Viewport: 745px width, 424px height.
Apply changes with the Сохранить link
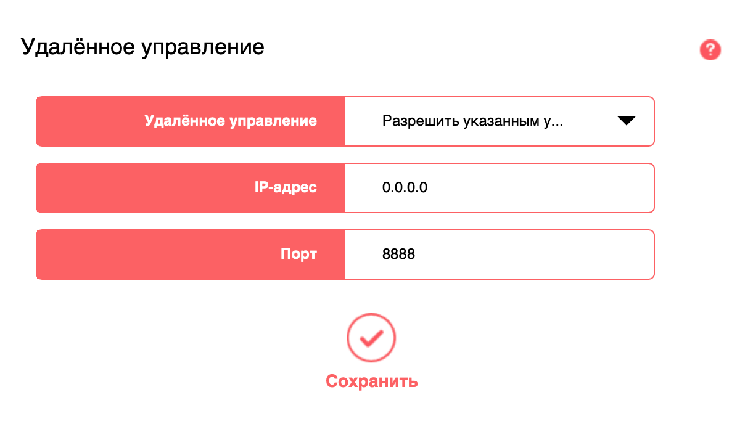[x=372, y=381]
